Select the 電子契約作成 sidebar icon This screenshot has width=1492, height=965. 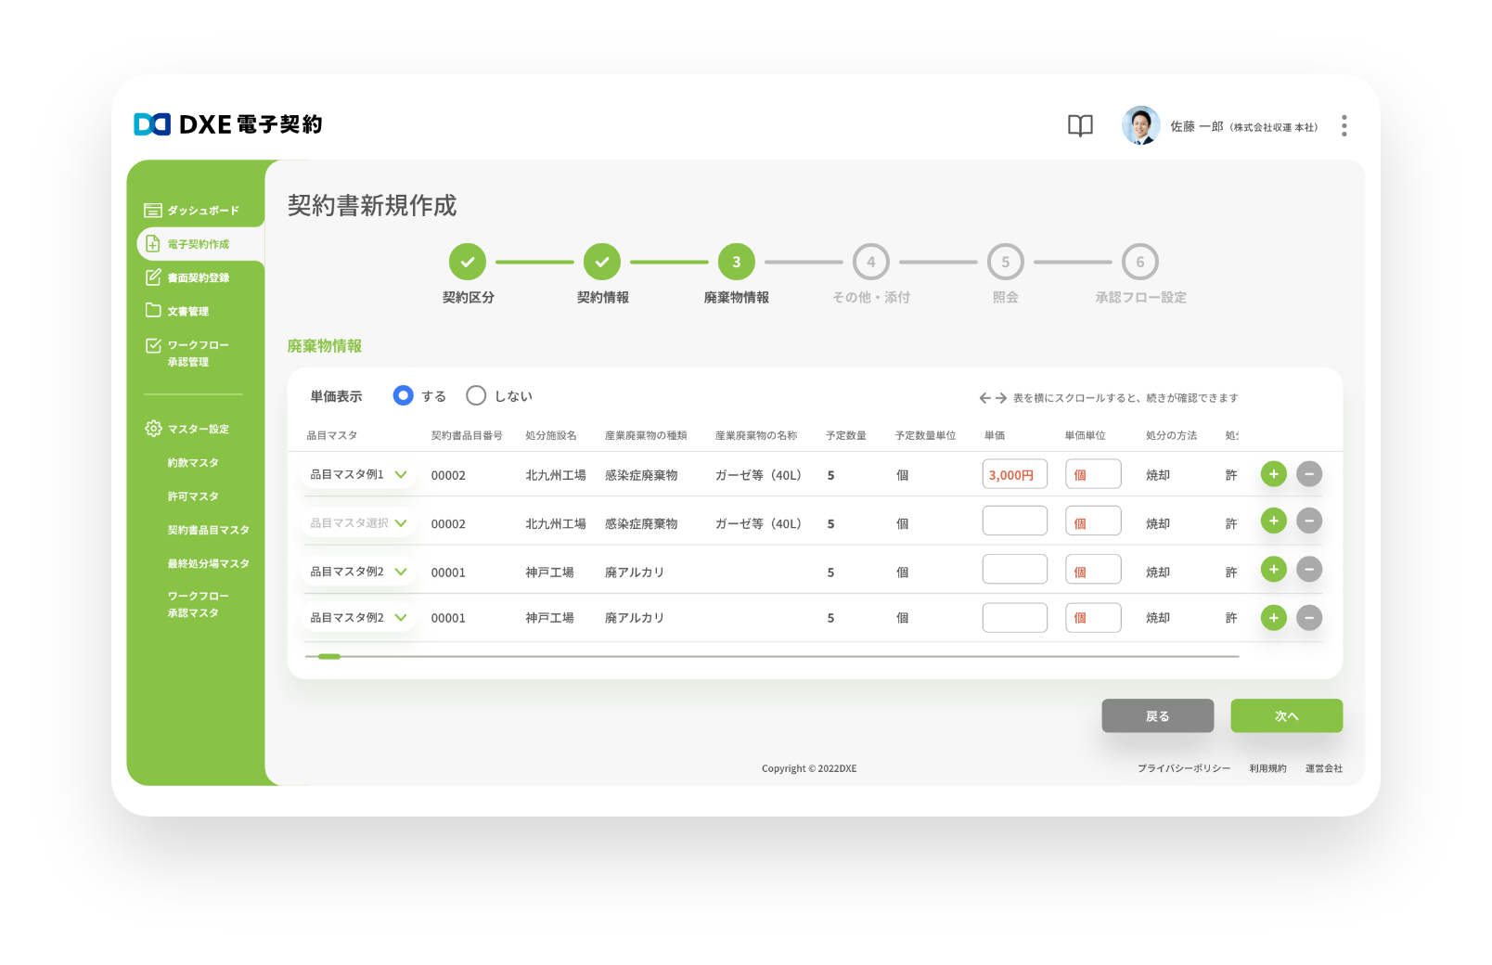click(x=152, y=244)
